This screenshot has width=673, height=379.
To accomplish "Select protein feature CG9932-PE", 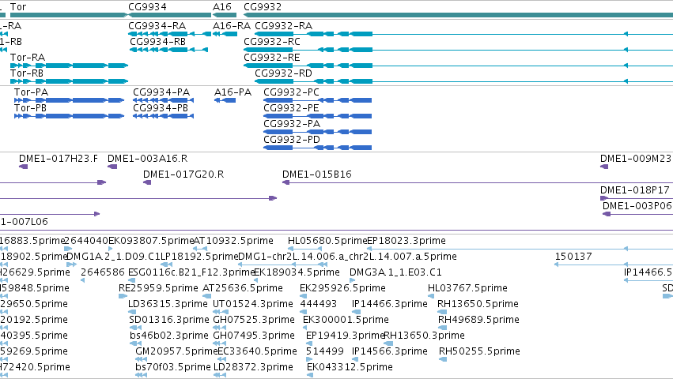I will pyautogui.click(x=292, y=108).
